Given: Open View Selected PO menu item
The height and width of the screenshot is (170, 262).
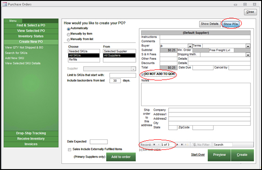Looking at the screenshot, I should pos(31,31).
